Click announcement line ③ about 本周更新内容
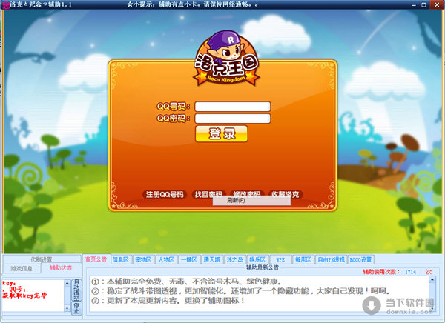The image size is (445, 323). (168, 301)
